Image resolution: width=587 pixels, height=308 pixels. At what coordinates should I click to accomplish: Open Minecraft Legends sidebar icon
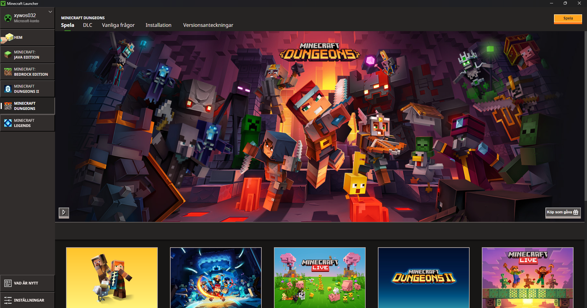point(8,123)
